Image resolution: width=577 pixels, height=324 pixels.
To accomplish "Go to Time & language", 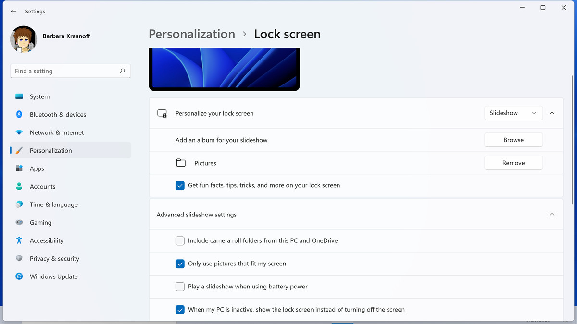I will pos(70,204).
